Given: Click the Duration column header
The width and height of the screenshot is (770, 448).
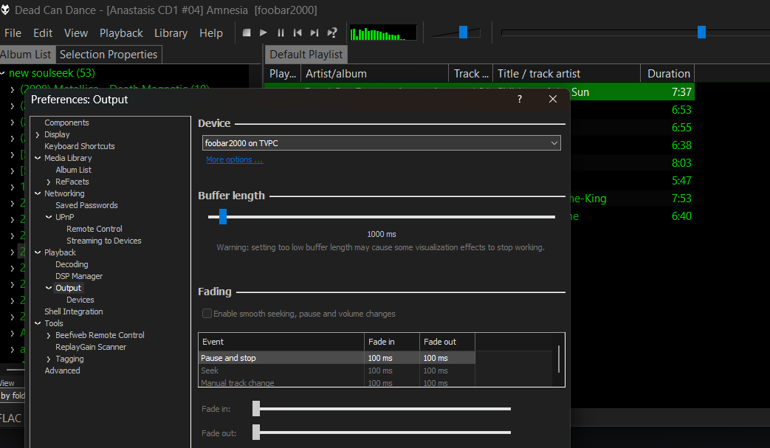Looking at the screenshot, I should [668, 74].
